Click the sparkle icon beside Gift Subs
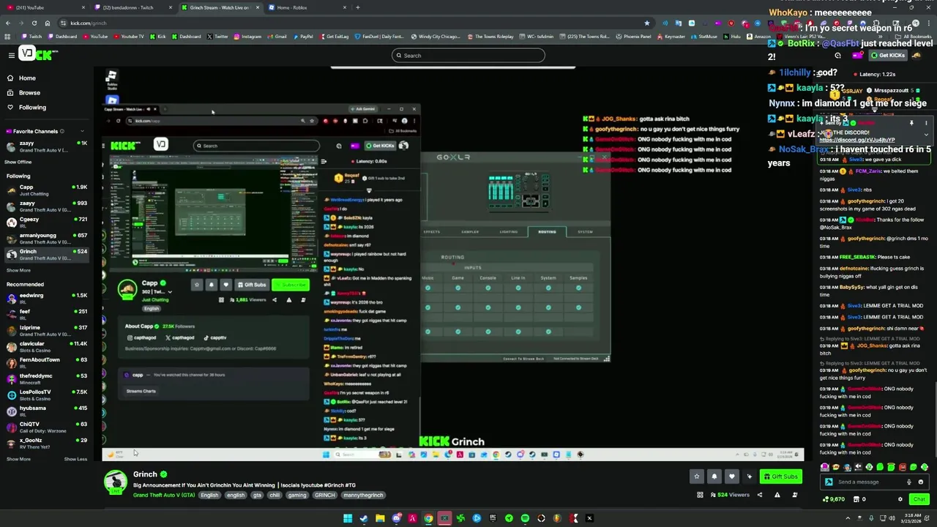This screenshot has height=527, width=937. (749, 476)
